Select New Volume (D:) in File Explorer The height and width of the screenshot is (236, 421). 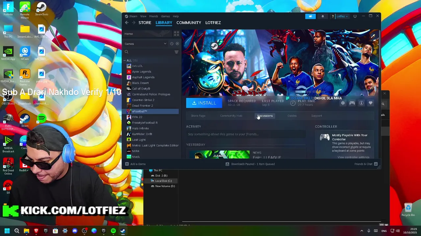pos(165,186)
